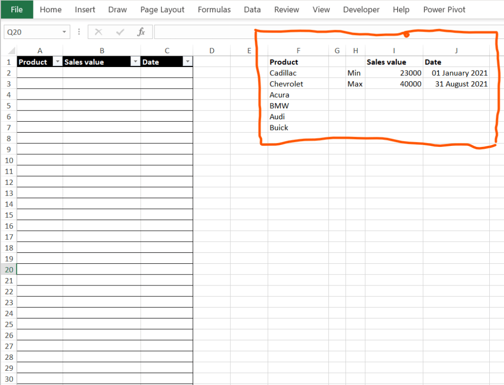Select the Cadillac cell in Product list

(298, 73)
